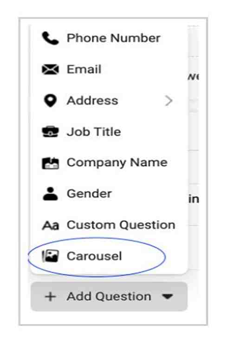Choose Phone Number from the menu
227x337 pixels.
(109, 38)
